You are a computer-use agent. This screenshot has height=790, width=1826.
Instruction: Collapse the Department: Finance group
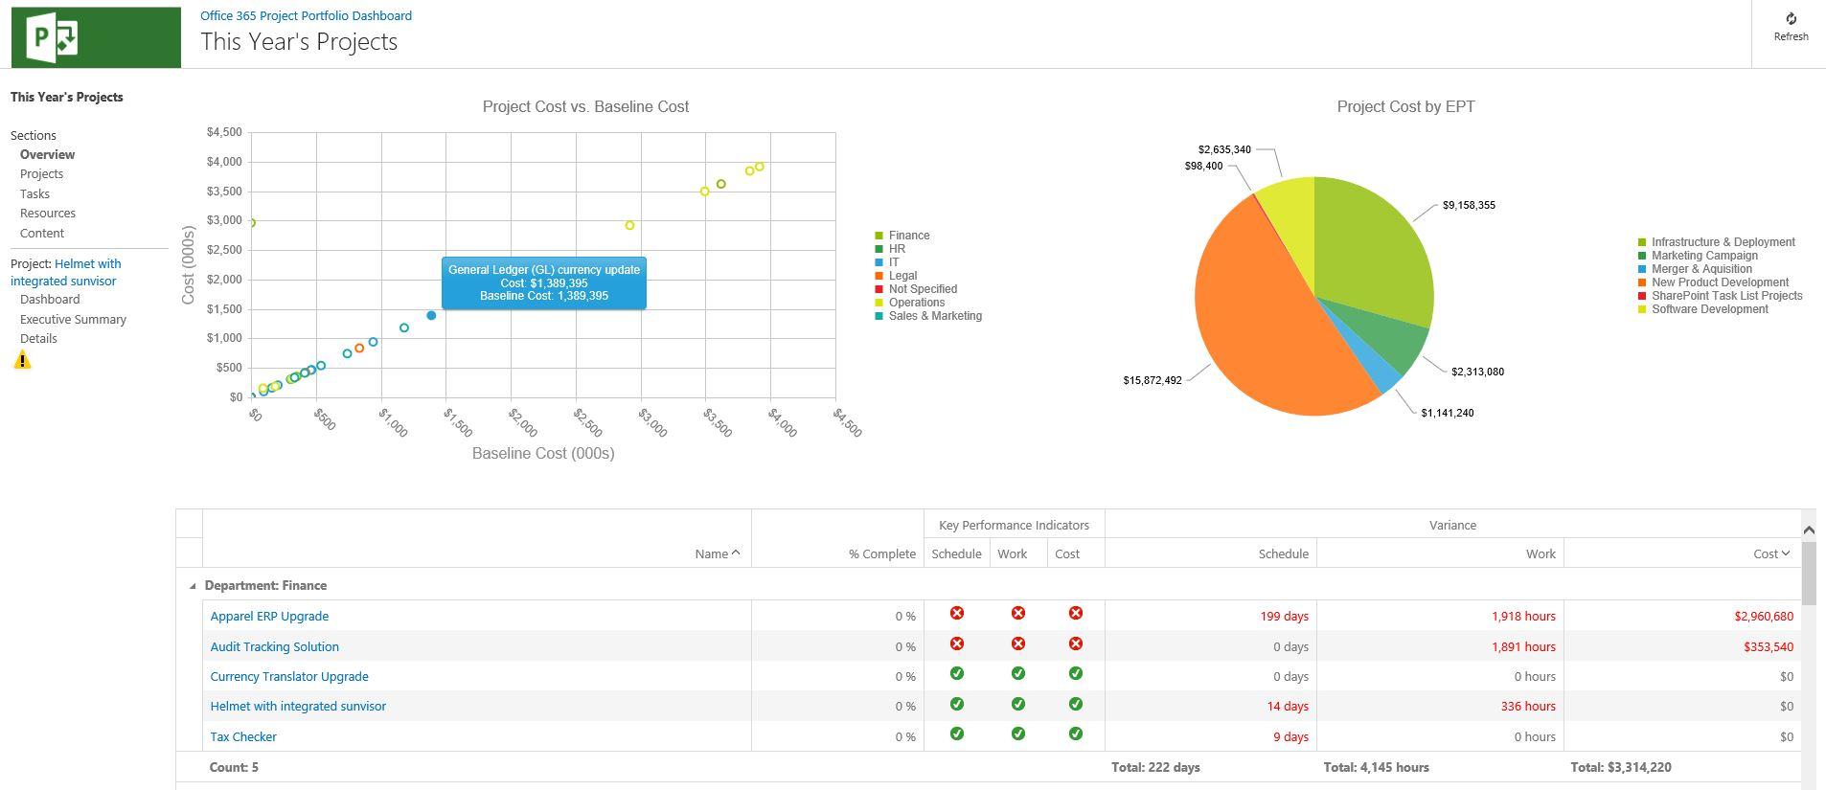(192, 586)
